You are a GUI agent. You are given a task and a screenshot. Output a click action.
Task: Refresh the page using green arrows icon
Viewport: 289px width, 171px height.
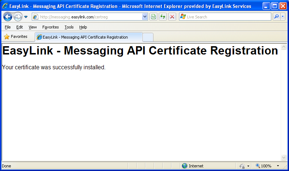(163, 17)
